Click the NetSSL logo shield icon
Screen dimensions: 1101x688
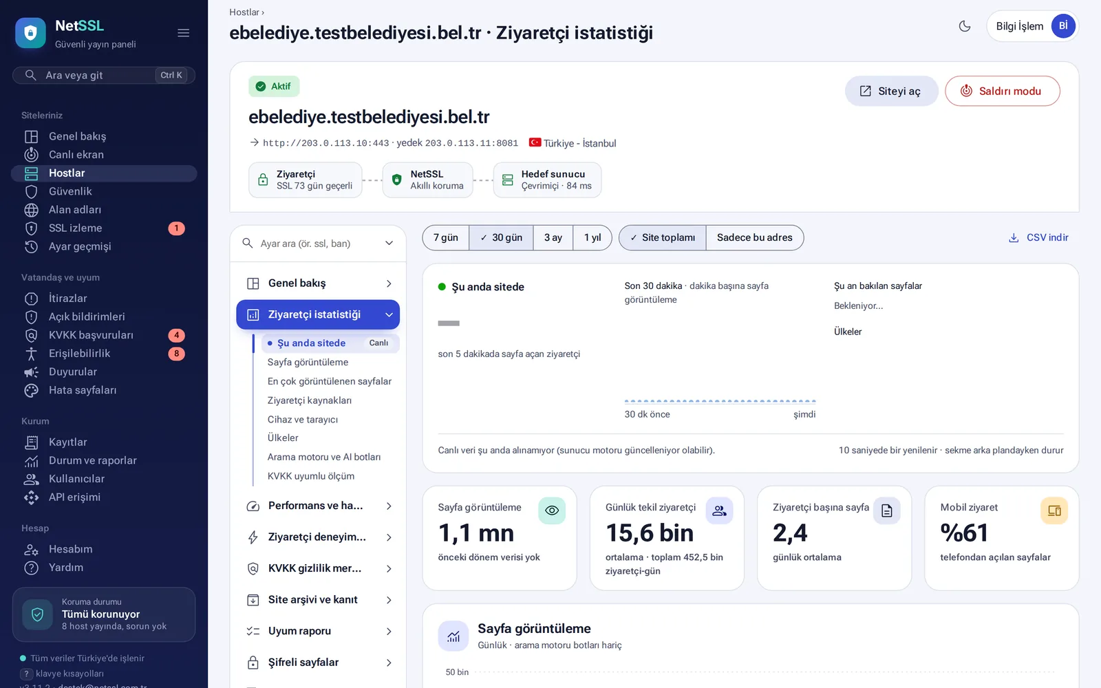tap(30, 33)
